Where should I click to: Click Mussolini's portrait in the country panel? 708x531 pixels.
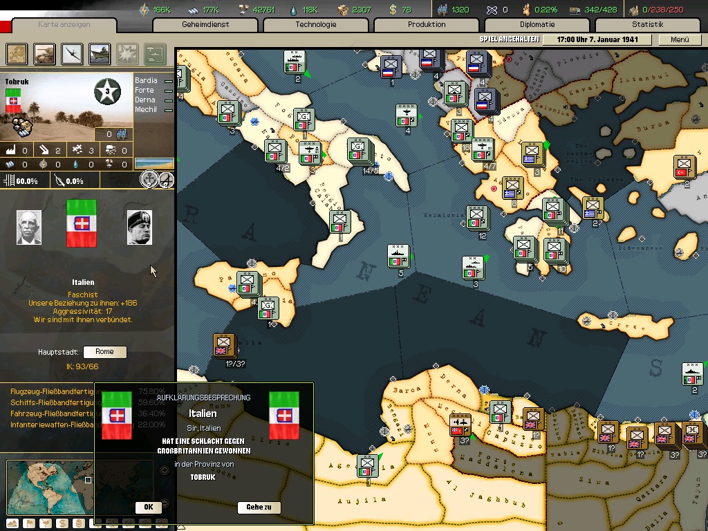coord(139,227)
